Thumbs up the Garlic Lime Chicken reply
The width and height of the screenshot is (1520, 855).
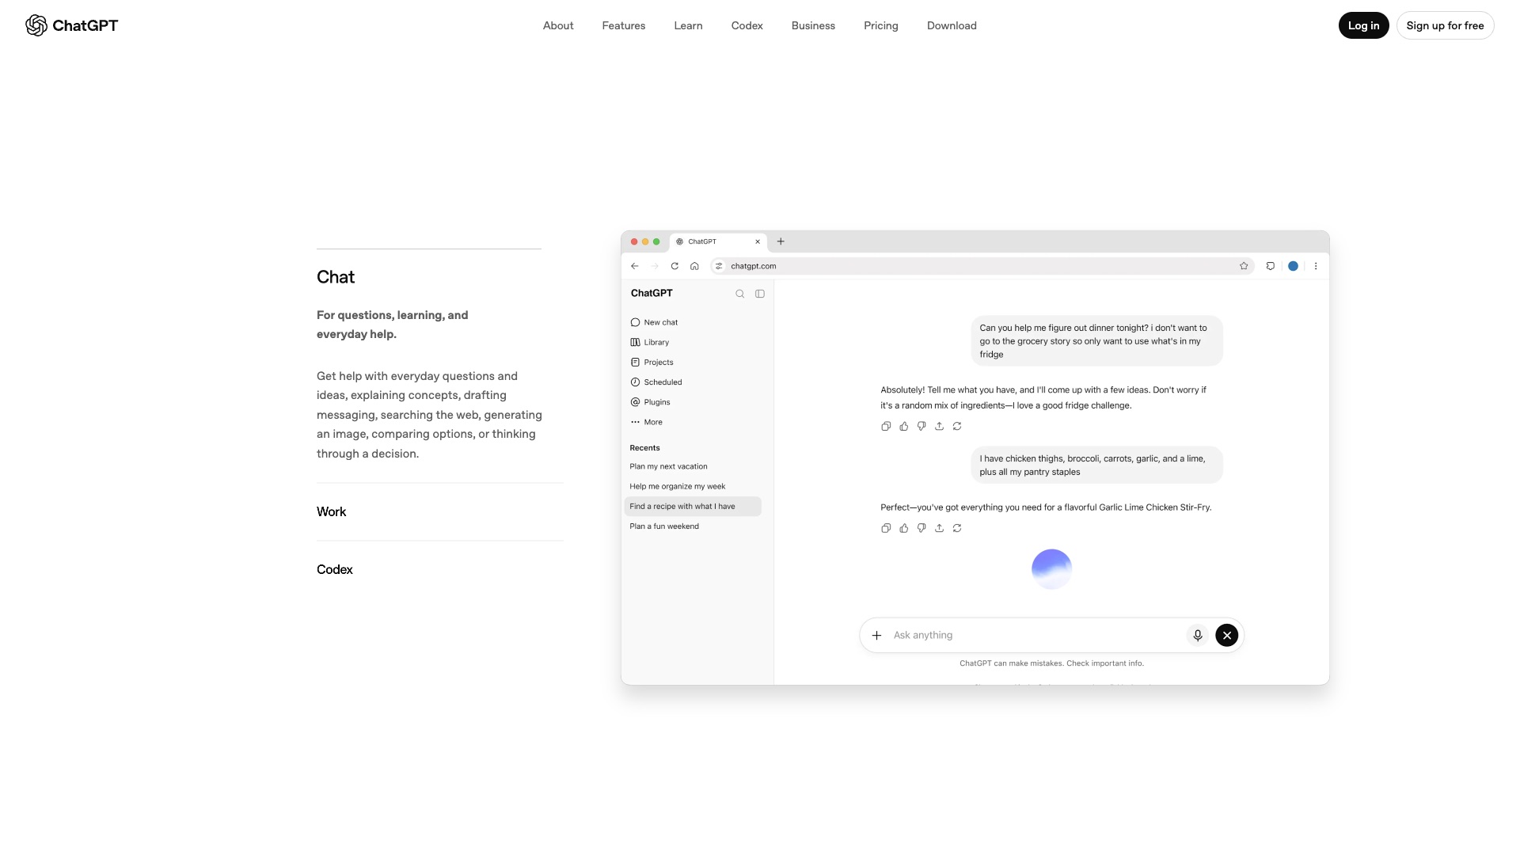(904, 528)
